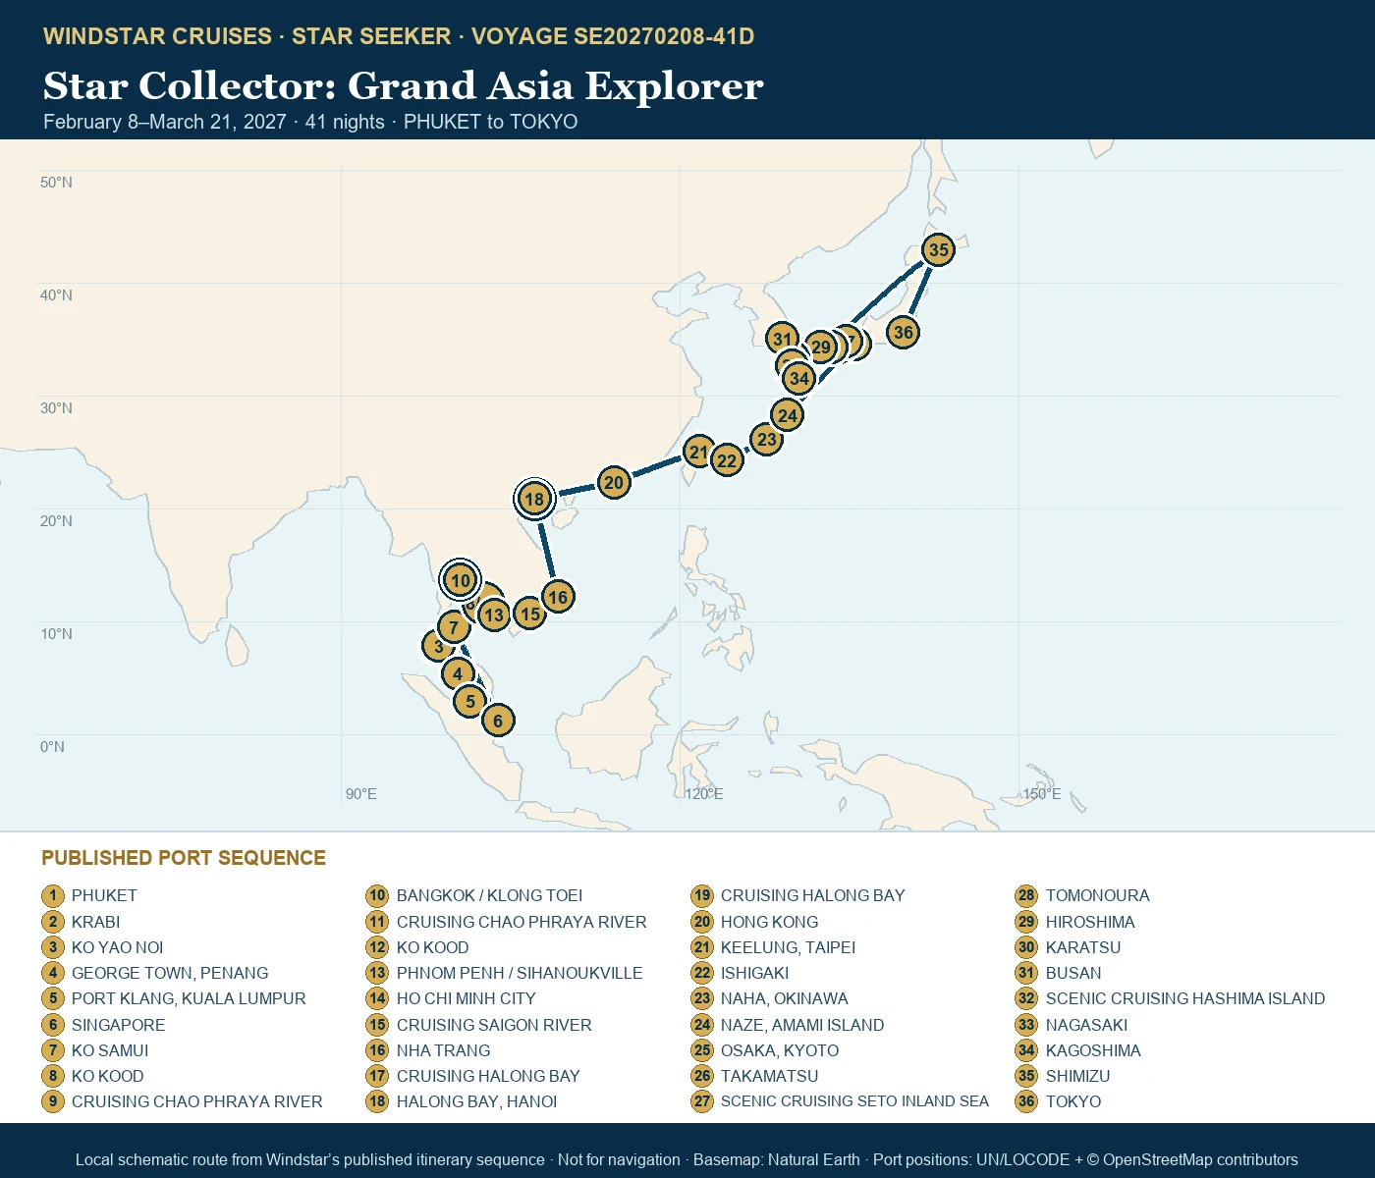Screen dimensions: 1375x1178
Task: Select map marker 31 for Busan
Action: click(782, 339)
